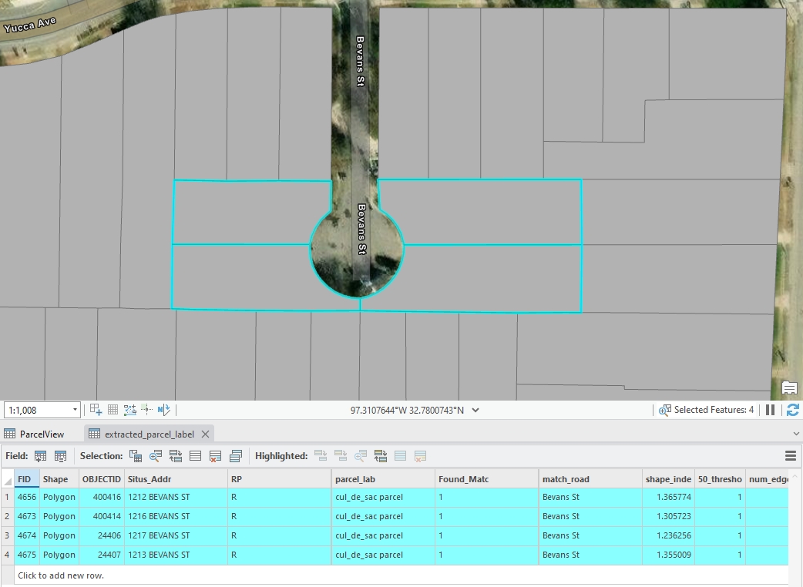Click the Calculate Field icon
This screenshot has width=803, height=587.
pos(60,456)
